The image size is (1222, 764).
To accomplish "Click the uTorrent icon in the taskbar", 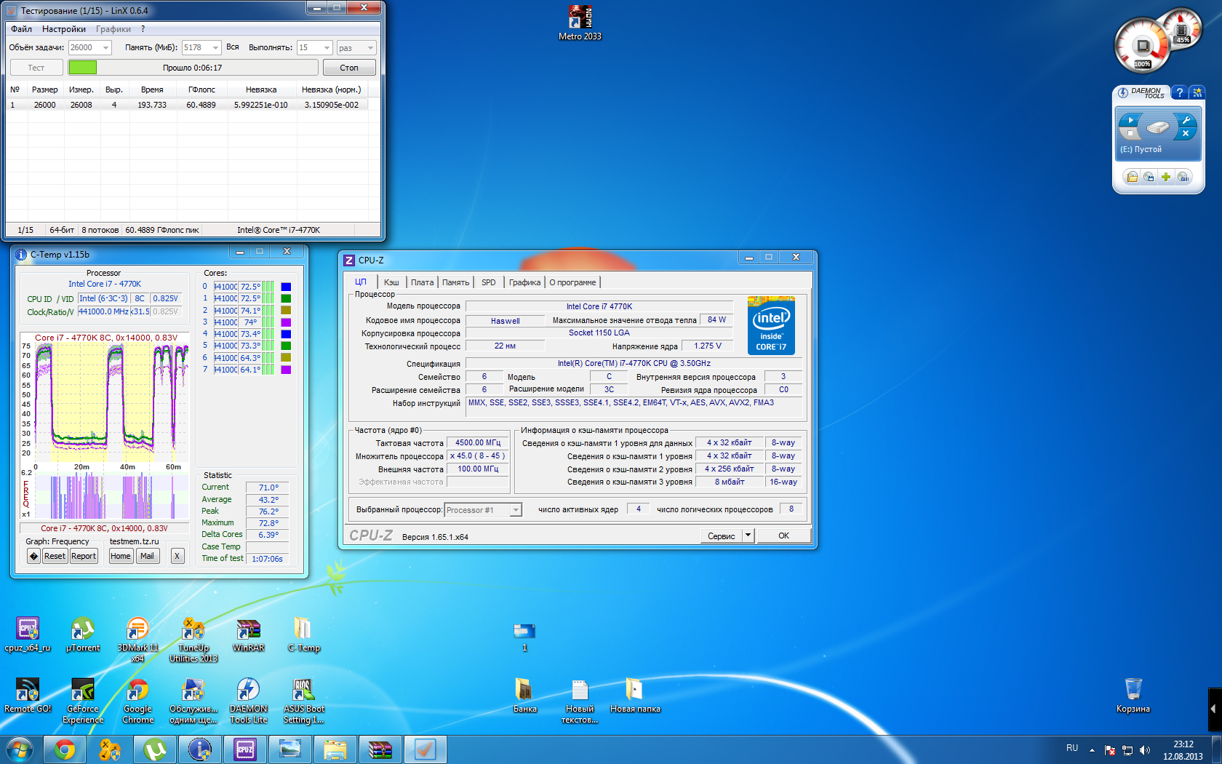I will [x=155, y=749].
